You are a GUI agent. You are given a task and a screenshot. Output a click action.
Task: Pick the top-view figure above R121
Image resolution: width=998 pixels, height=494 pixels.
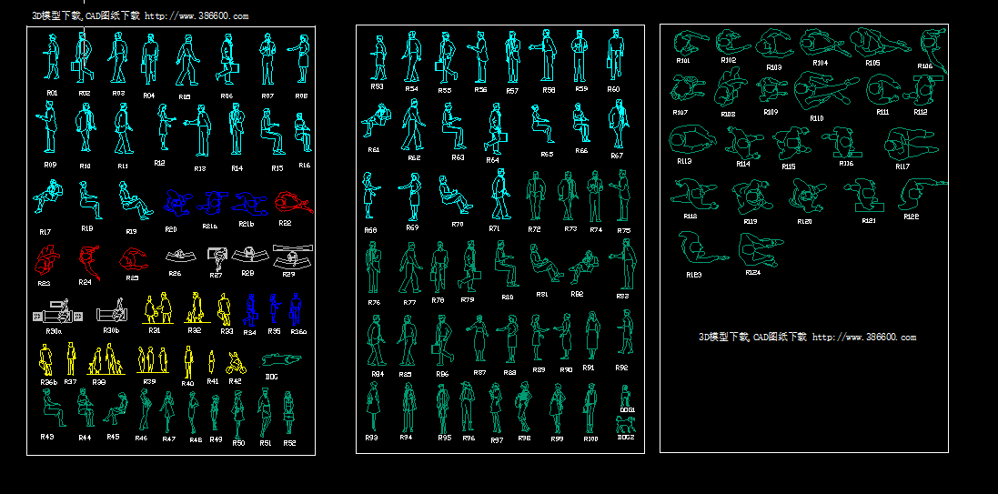pos(863,195)
